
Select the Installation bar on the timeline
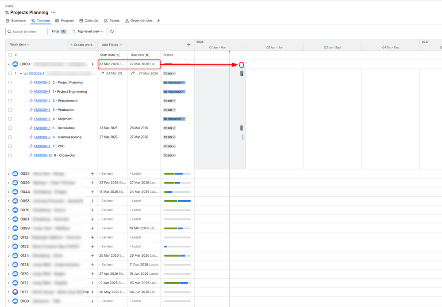(241, 128)
